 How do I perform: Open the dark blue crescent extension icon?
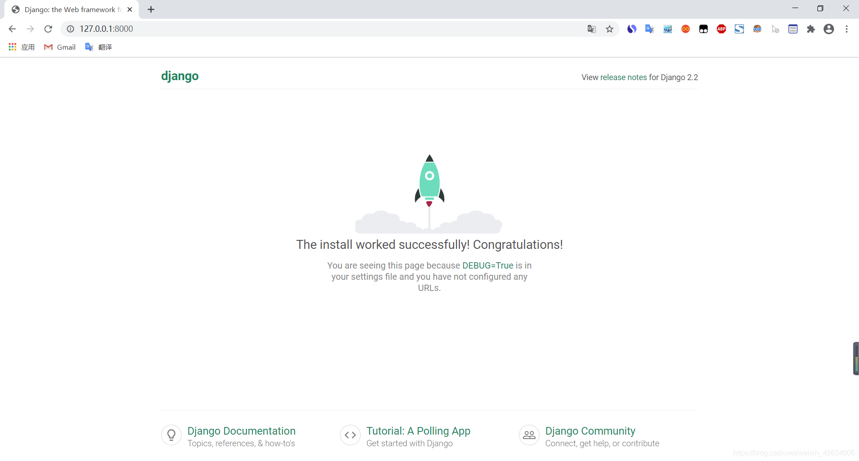click(632, 29)
